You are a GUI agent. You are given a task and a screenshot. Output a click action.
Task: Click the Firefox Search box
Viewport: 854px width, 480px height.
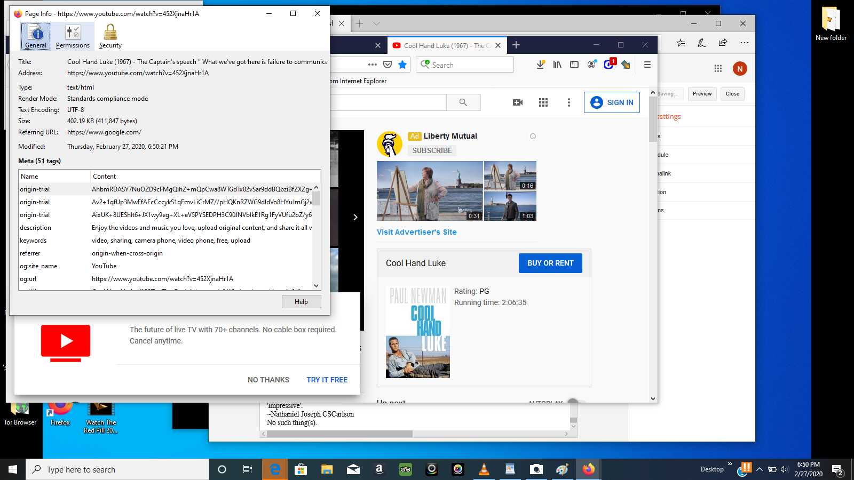[x=465, y=65]
